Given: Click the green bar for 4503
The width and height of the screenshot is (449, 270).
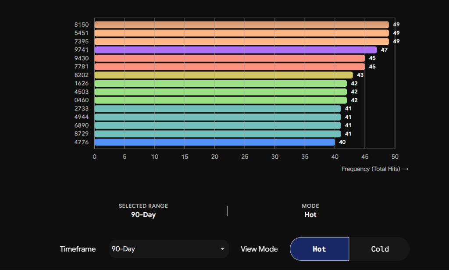Looking at the screenshot, I should (x=221, y=92).
